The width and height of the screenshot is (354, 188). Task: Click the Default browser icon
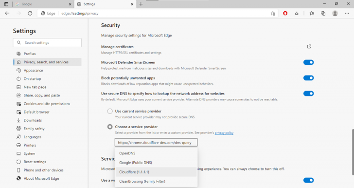click(x=18, y=112)
